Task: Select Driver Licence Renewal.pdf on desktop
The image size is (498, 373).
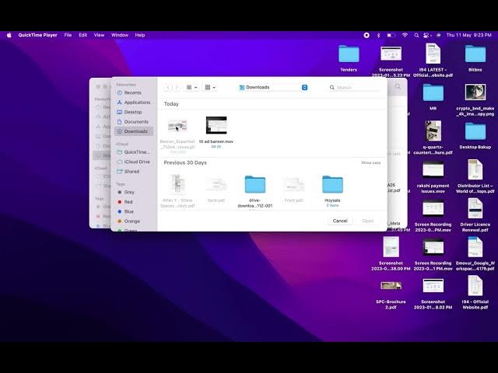Action: click(x=475, y=215)
